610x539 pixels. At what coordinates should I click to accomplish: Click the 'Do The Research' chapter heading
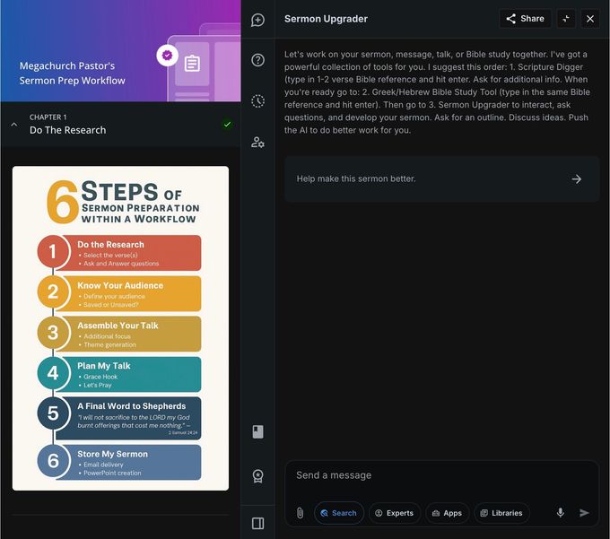point(67,130)
